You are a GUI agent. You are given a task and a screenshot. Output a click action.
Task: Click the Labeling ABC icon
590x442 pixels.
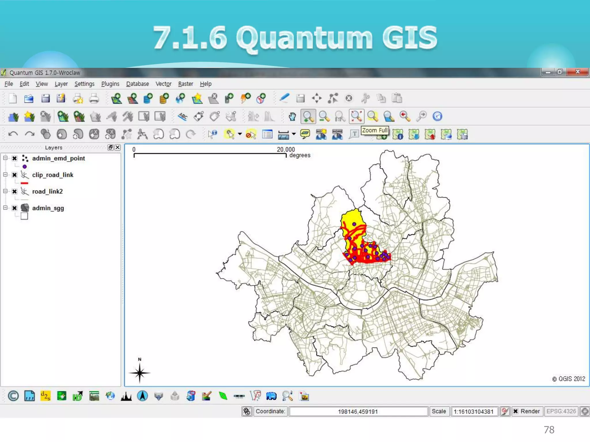(x=182, y=117)
